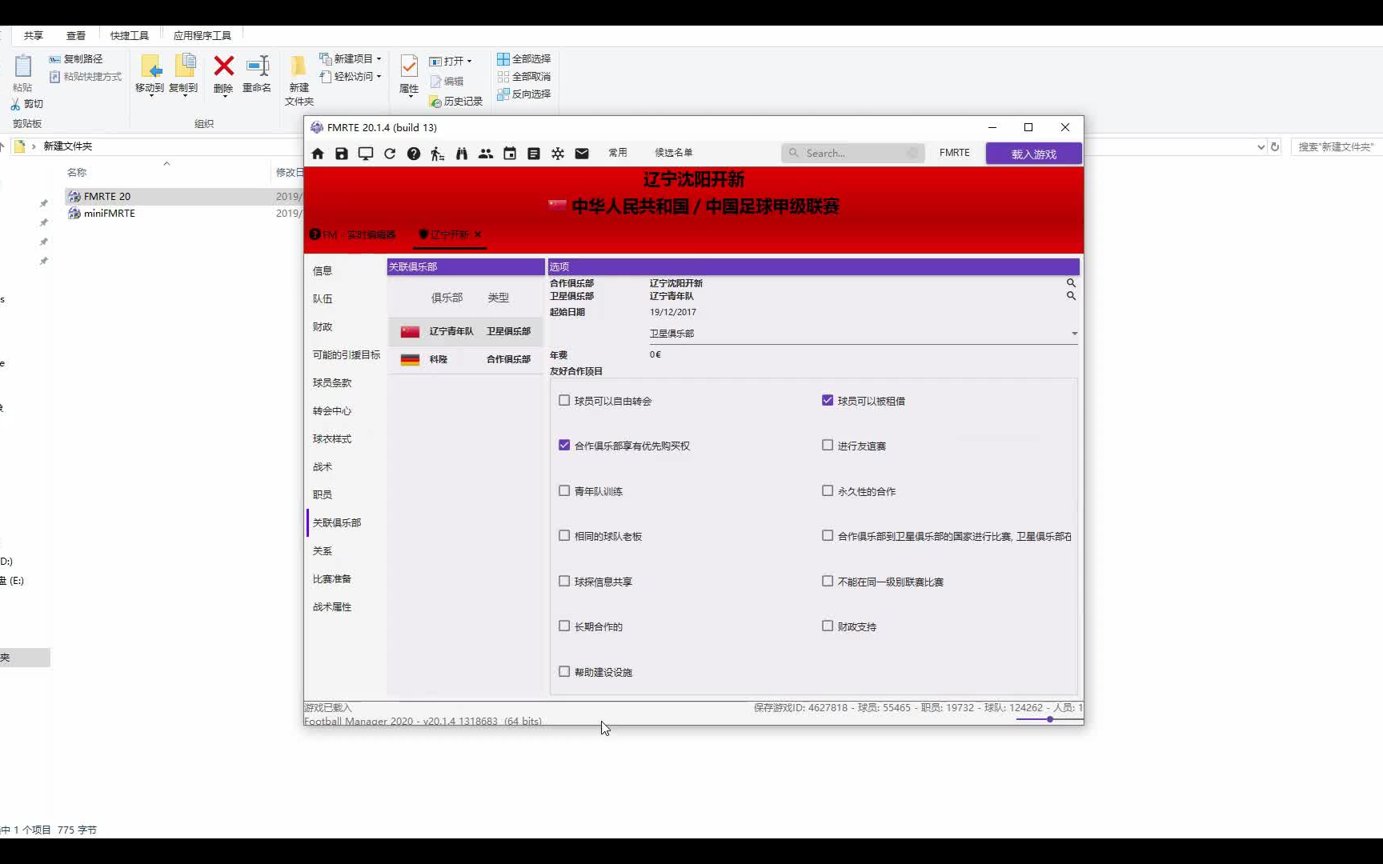Viewport: 1383px width, 864px height.
Task: Uncheck 合作俱乐部享有优先购买权 checkbox
Action: pyautogui.click(x=564, y=445)
